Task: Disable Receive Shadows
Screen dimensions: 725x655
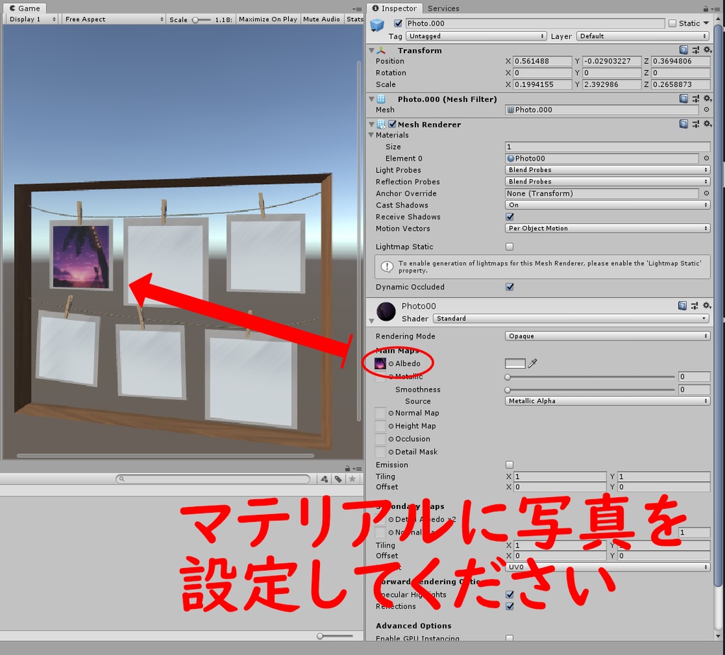Action: tap(508, 217)
